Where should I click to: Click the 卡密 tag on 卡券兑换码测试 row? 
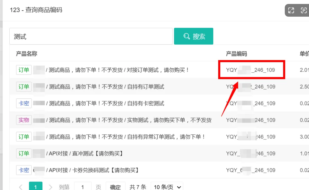coord(24,170)
